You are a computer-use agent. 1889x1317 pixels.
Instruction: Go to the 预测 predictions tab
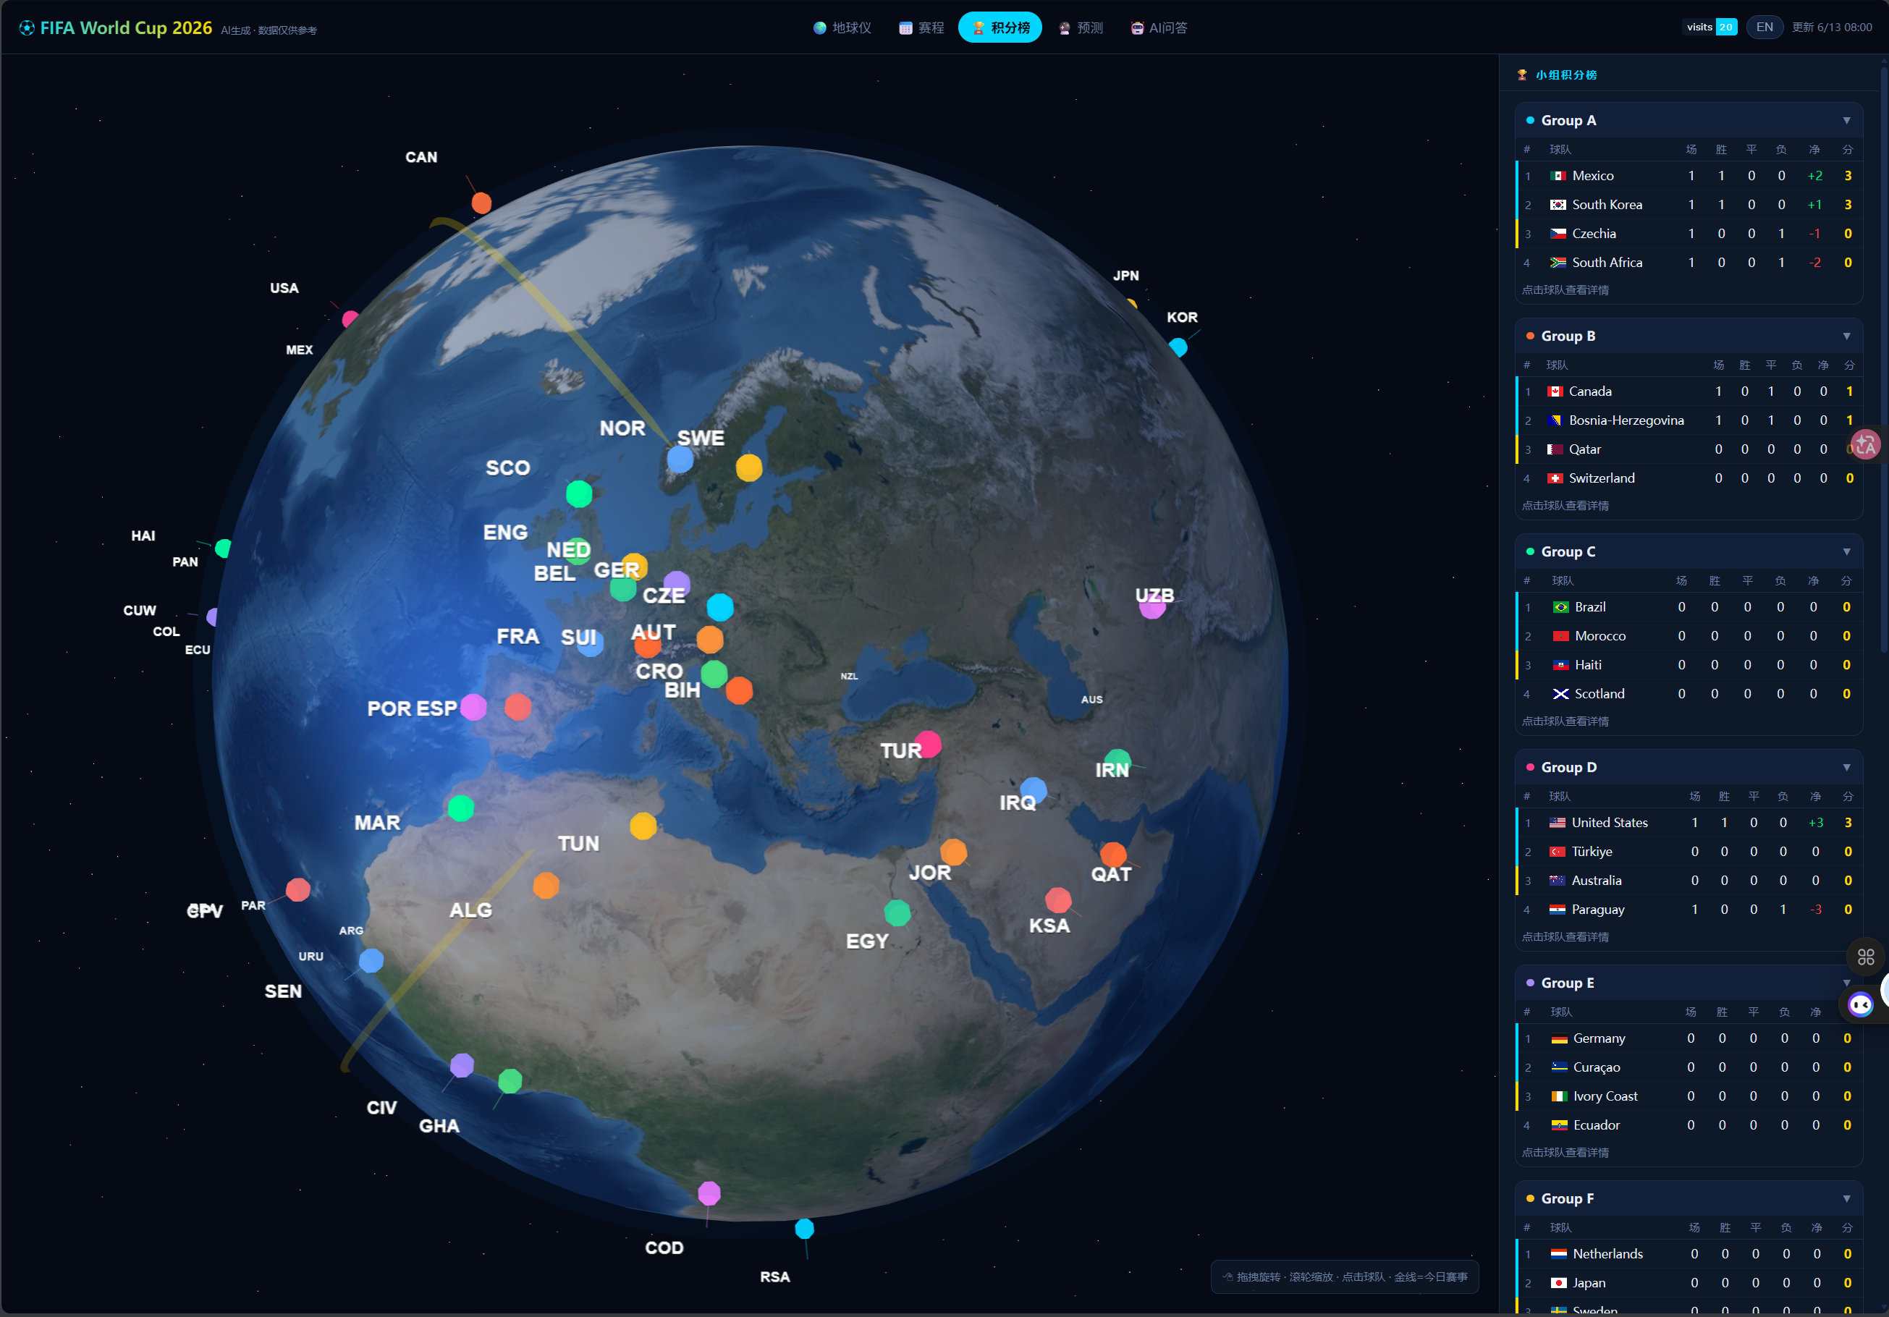(x=1081, y=27)
